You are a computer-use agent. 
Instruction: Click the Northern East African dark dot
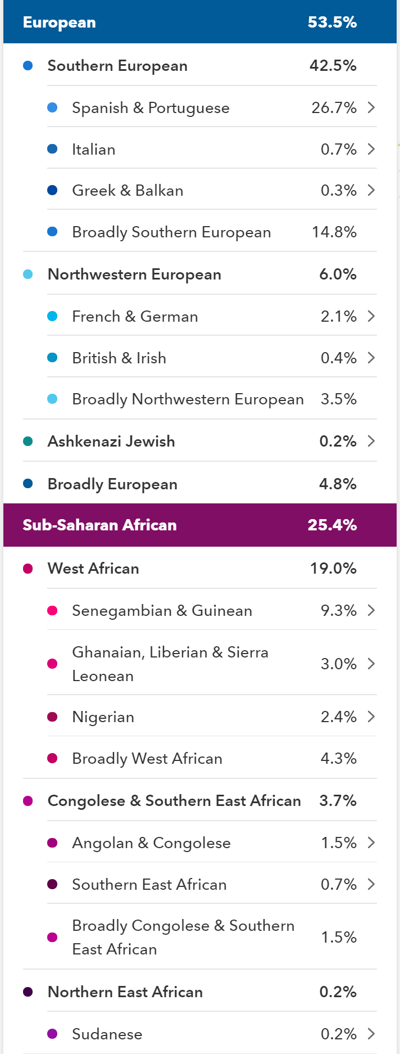(x=28, y=992)
